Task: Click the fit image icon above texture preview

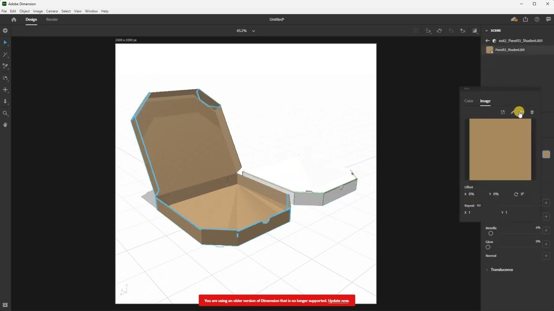Action: coord(502,112)
